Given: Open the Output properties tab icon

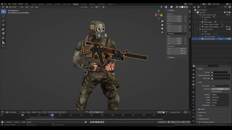Looking at the screenshot, I should pos(193,78).
